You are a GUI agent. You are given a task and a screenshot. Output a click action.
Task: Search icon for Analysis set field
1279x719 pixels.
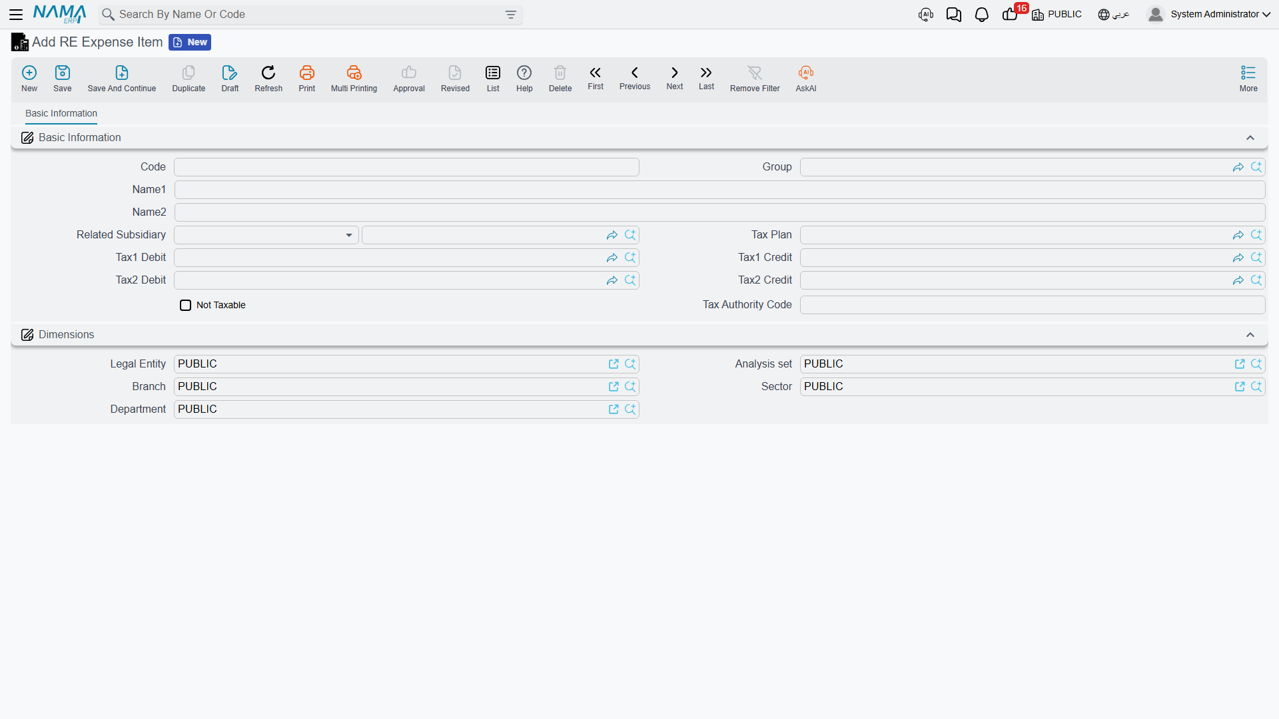pyautogui.click(x=1256, y=364)
